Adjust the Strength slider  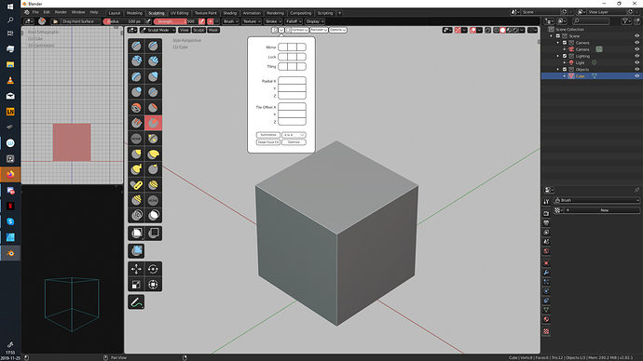[x=176, y=21]
